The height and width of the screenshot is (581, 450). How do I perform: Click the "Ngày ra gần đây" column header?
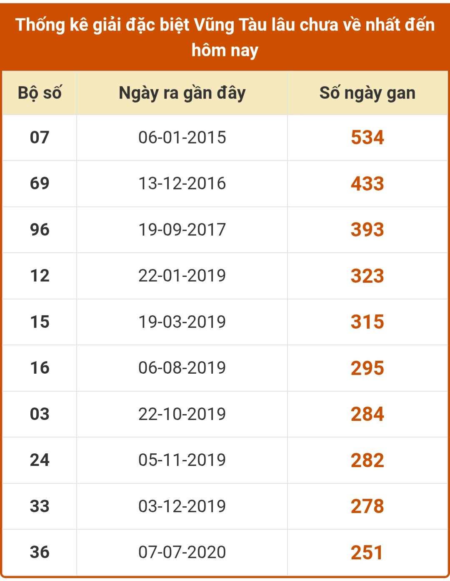[182, 93]
